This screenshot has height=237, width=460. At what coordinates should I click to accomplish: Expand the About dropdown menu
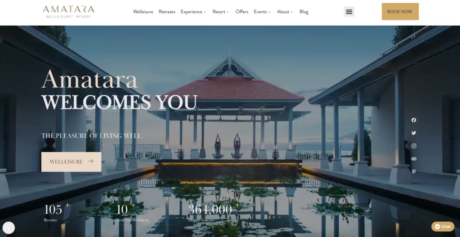(285, 12)
